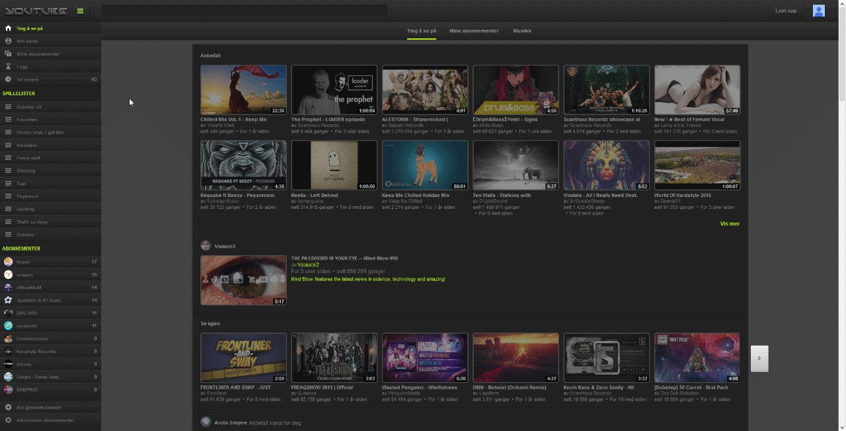Click the Last opp upload button
This screenshot has width=846, height=431.
(786, 11)
